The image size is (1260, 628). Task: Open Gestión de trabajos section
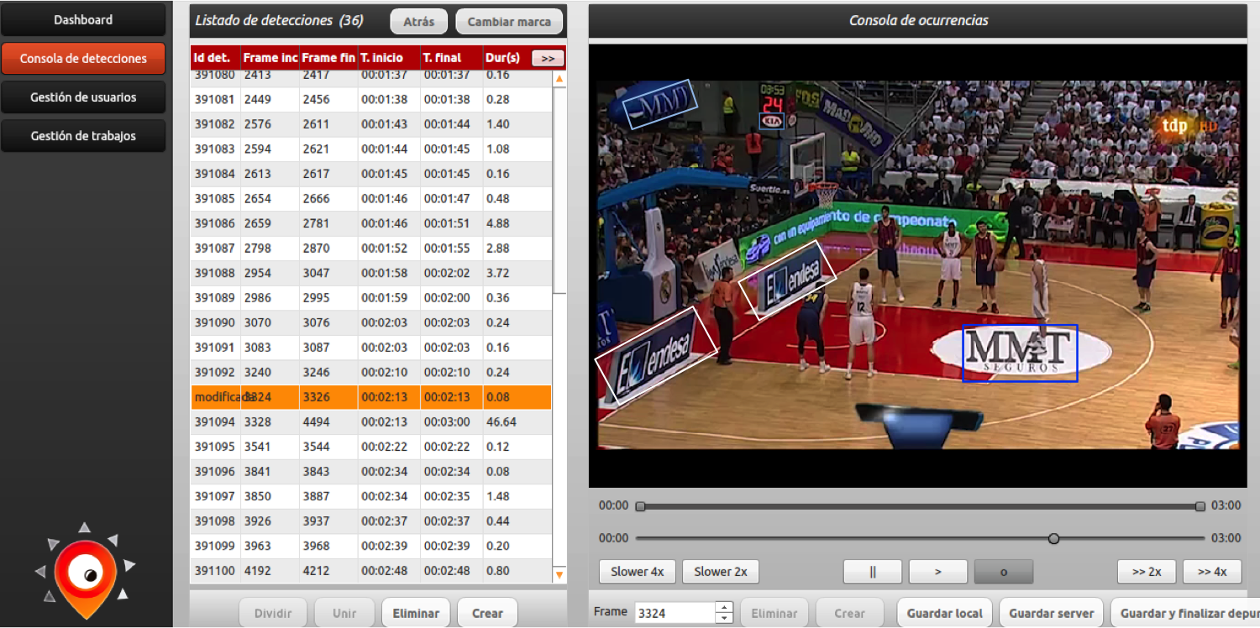tap(83, 136)
